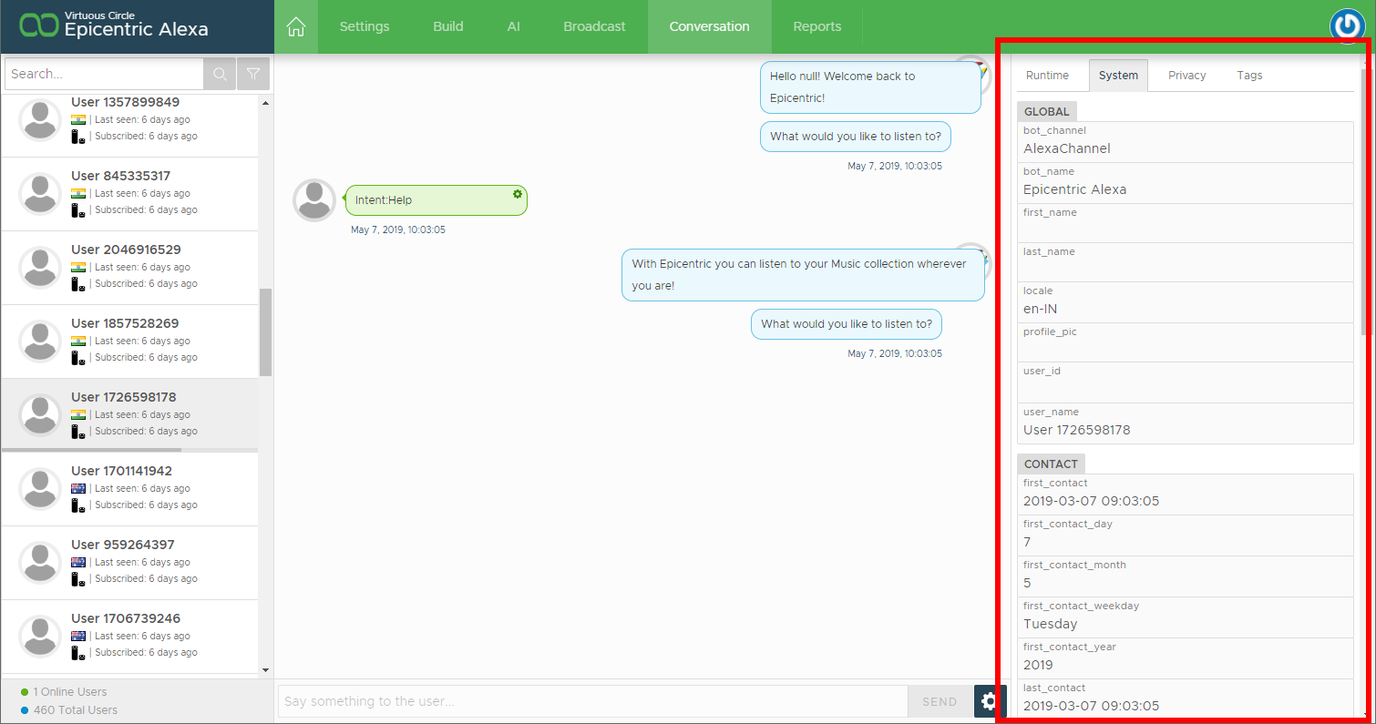
Task: Open the Tags tab
Action: 1249,76
